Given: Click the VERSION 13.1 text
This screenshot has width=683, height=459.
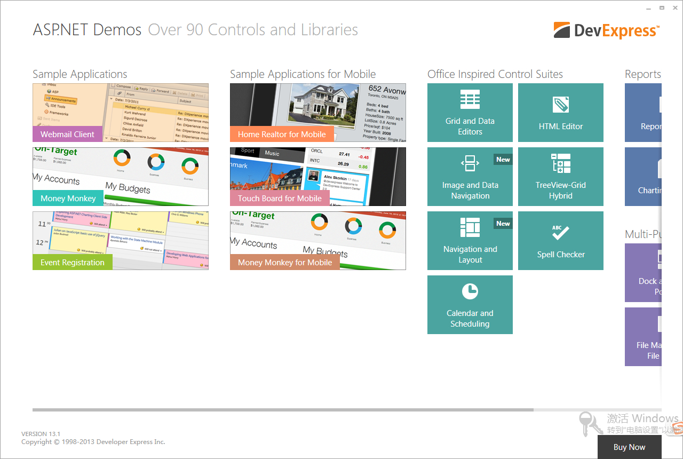Looking at the screenshot, I should [x=41, y=434].
